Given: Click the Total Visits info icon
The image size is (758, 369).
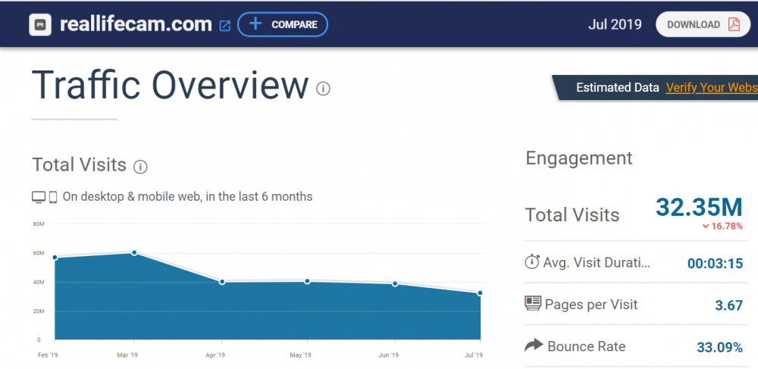Looking at the screenshot, I should 140,166.
